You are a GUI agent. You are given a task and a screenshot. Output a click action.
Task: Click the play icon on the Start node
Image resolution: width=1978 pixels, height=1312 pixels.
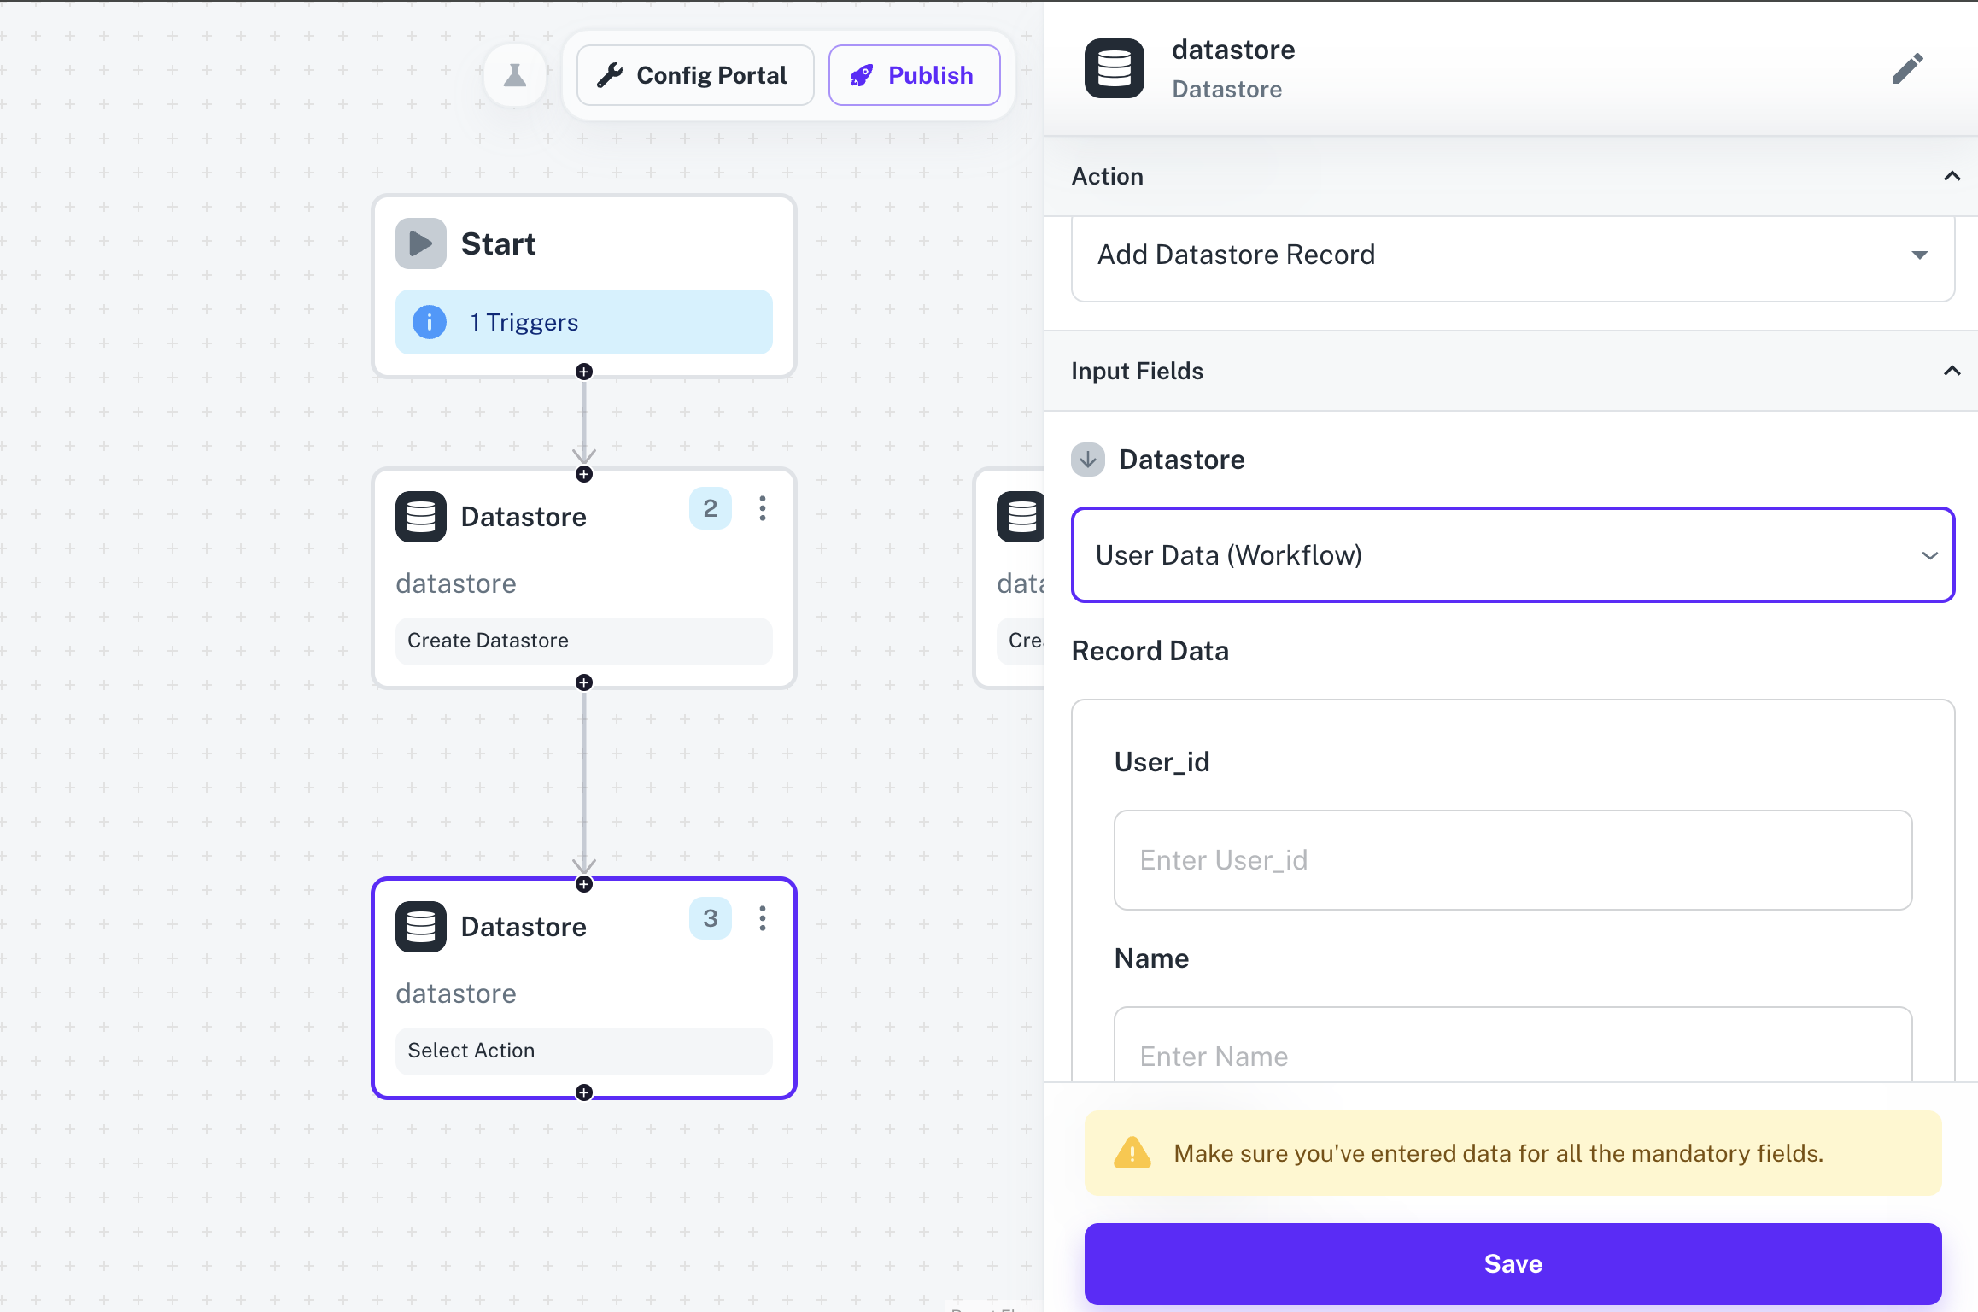pos(420,243)
